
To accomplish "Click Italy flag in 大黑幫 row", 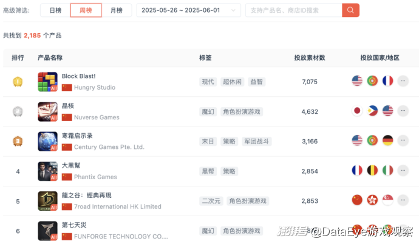I will pyautogui.click(x=388, y=170).
